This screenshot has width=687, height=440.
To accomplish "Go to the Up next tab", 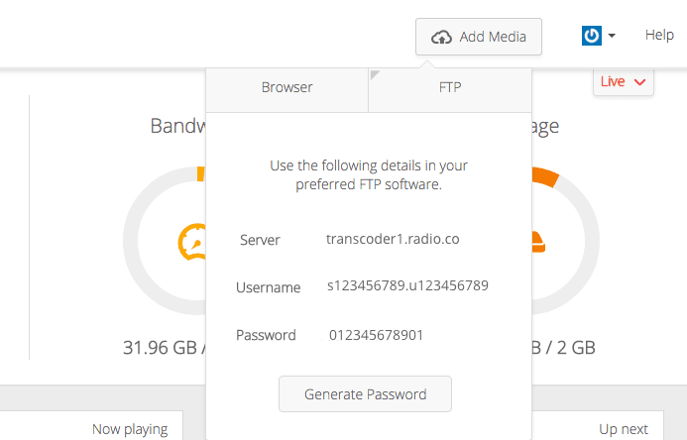I will [x=624, y=429].
